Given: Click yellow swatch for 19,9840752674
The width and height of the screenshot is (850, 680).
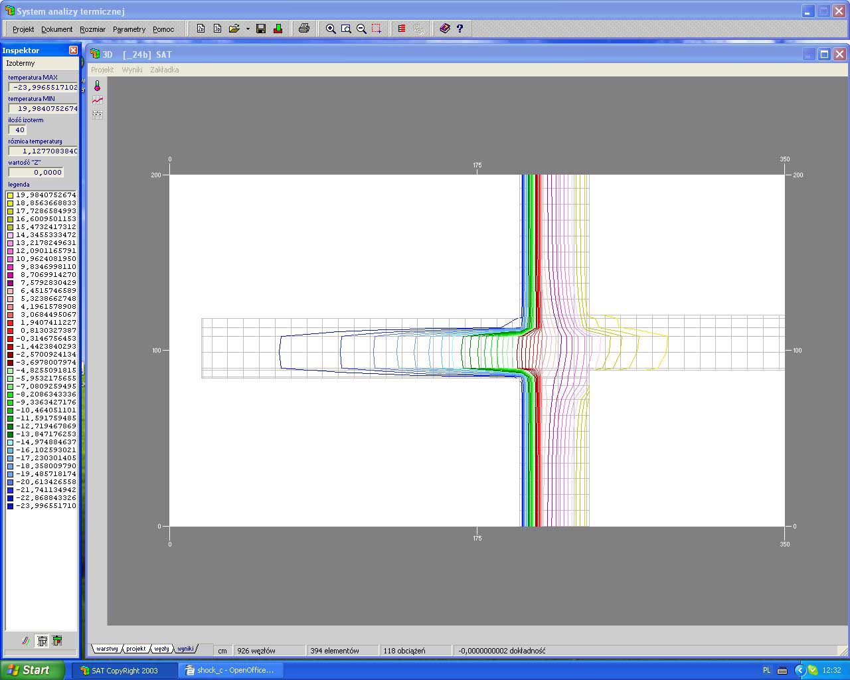Looking at the screenshot, I should pyautogui.click(x=10, y=195).
